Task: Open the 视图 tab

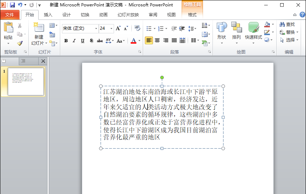Action: tap(171, 15)
